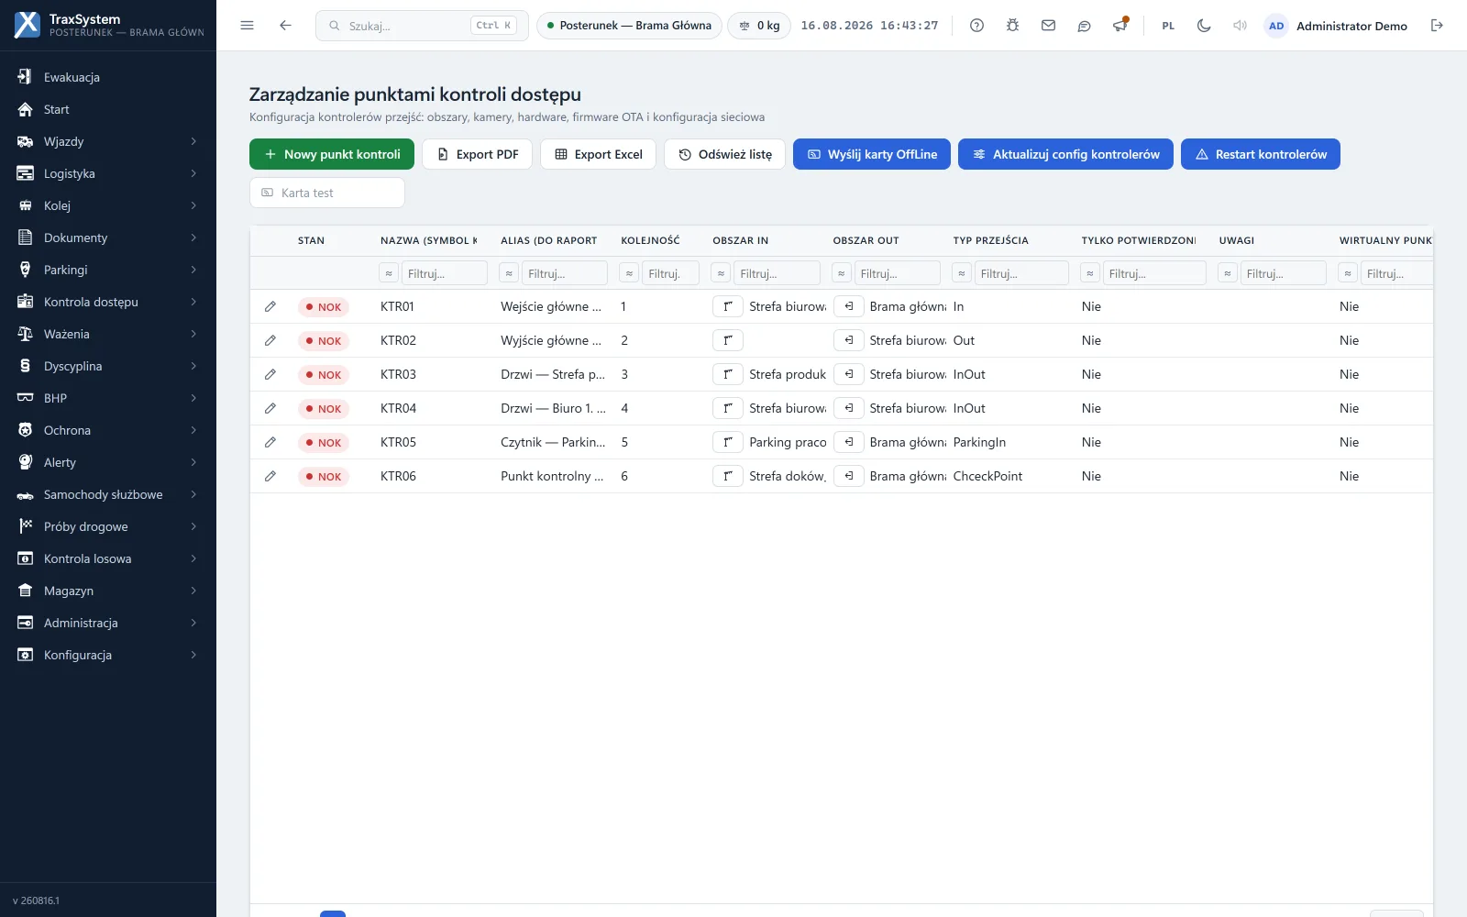Open filter operator for Typ przejścia column
This screenshot has height=917, width=1467.
(x=961, y=273)
